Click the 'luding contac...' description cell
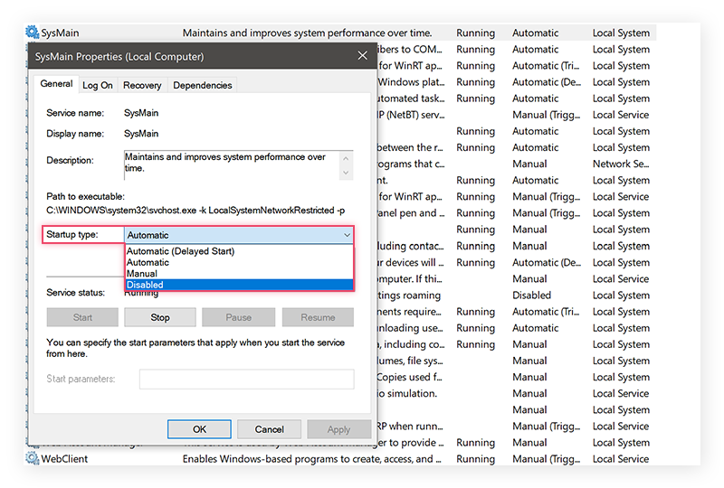Image resolution: width=724 pixels, height=488 pixels. (x=411, y=246)
